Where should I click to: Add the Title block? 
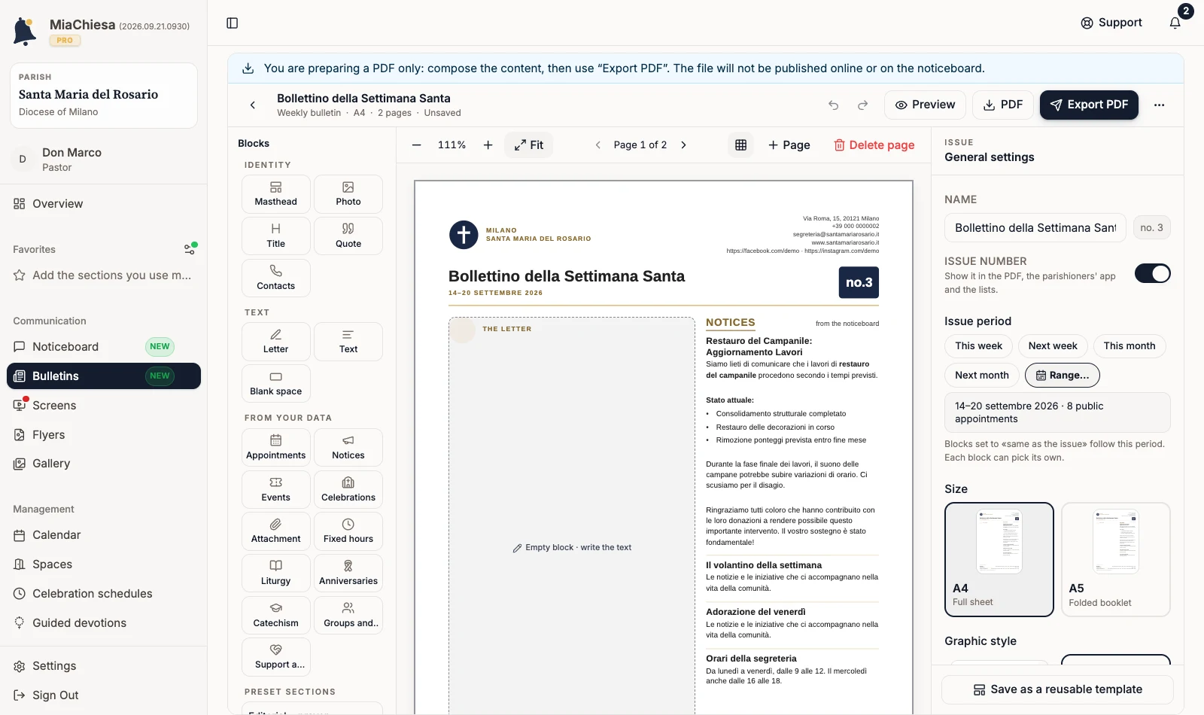point(276,236)
